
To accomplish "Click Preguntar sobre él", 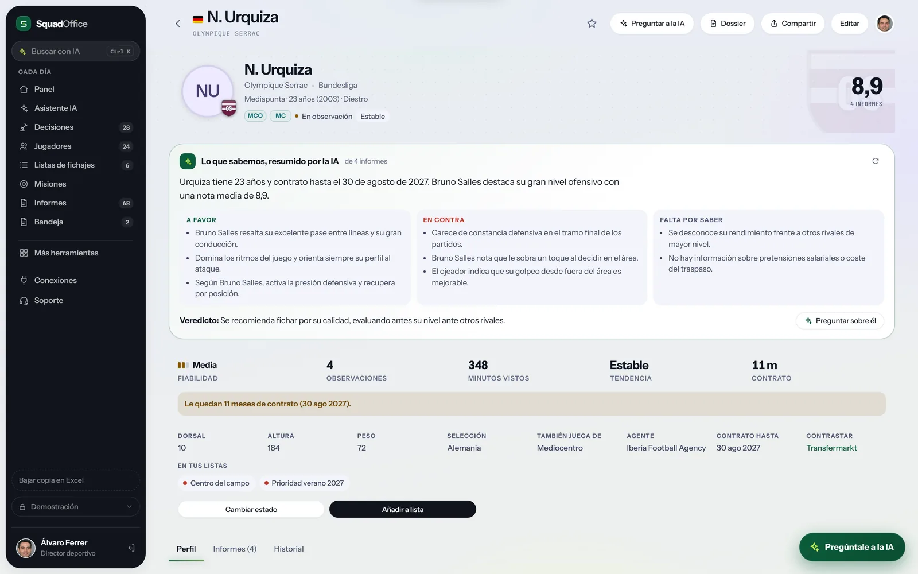I will point(839,321).
